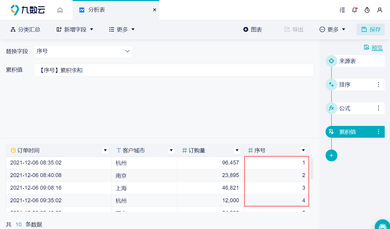Open filter dropdown of 客户城市 column
This screenshot has width=390, height=229.
point(171,150)
